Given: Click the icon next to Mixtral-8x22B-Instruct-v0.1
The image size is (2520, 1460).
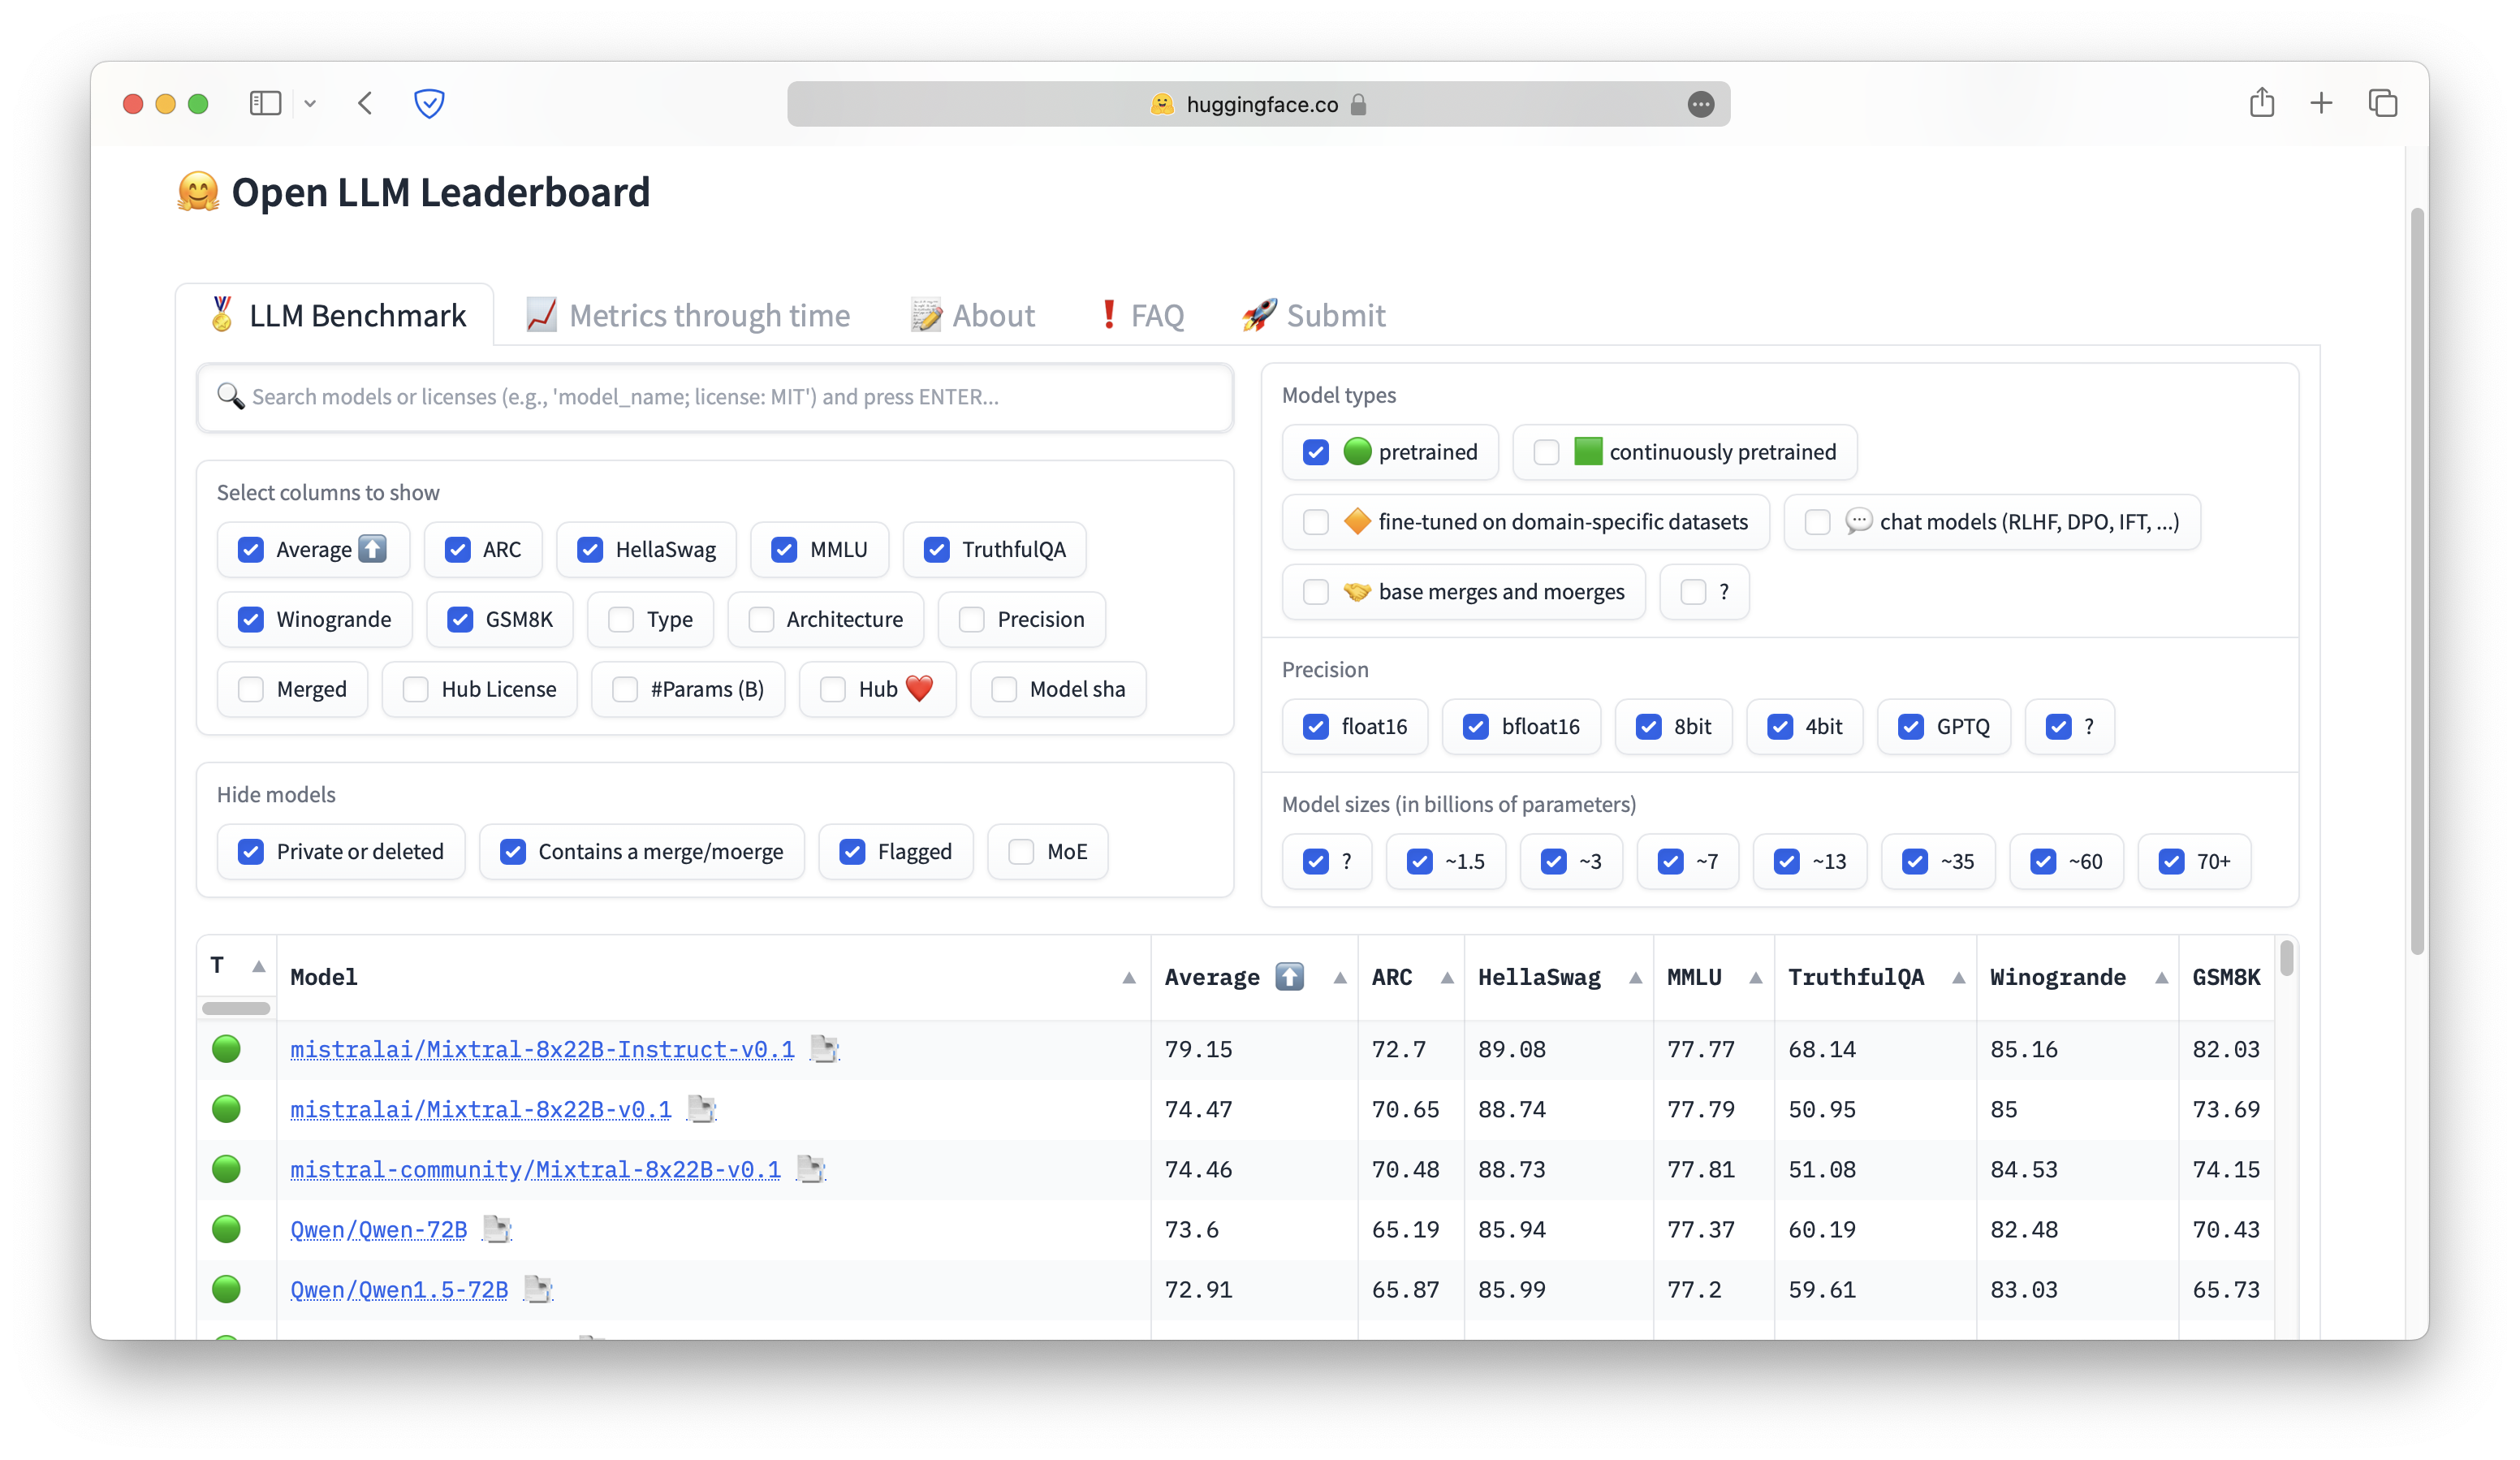Looking at the screenshot, I should pyautogui.click(x=824, y=1049).
